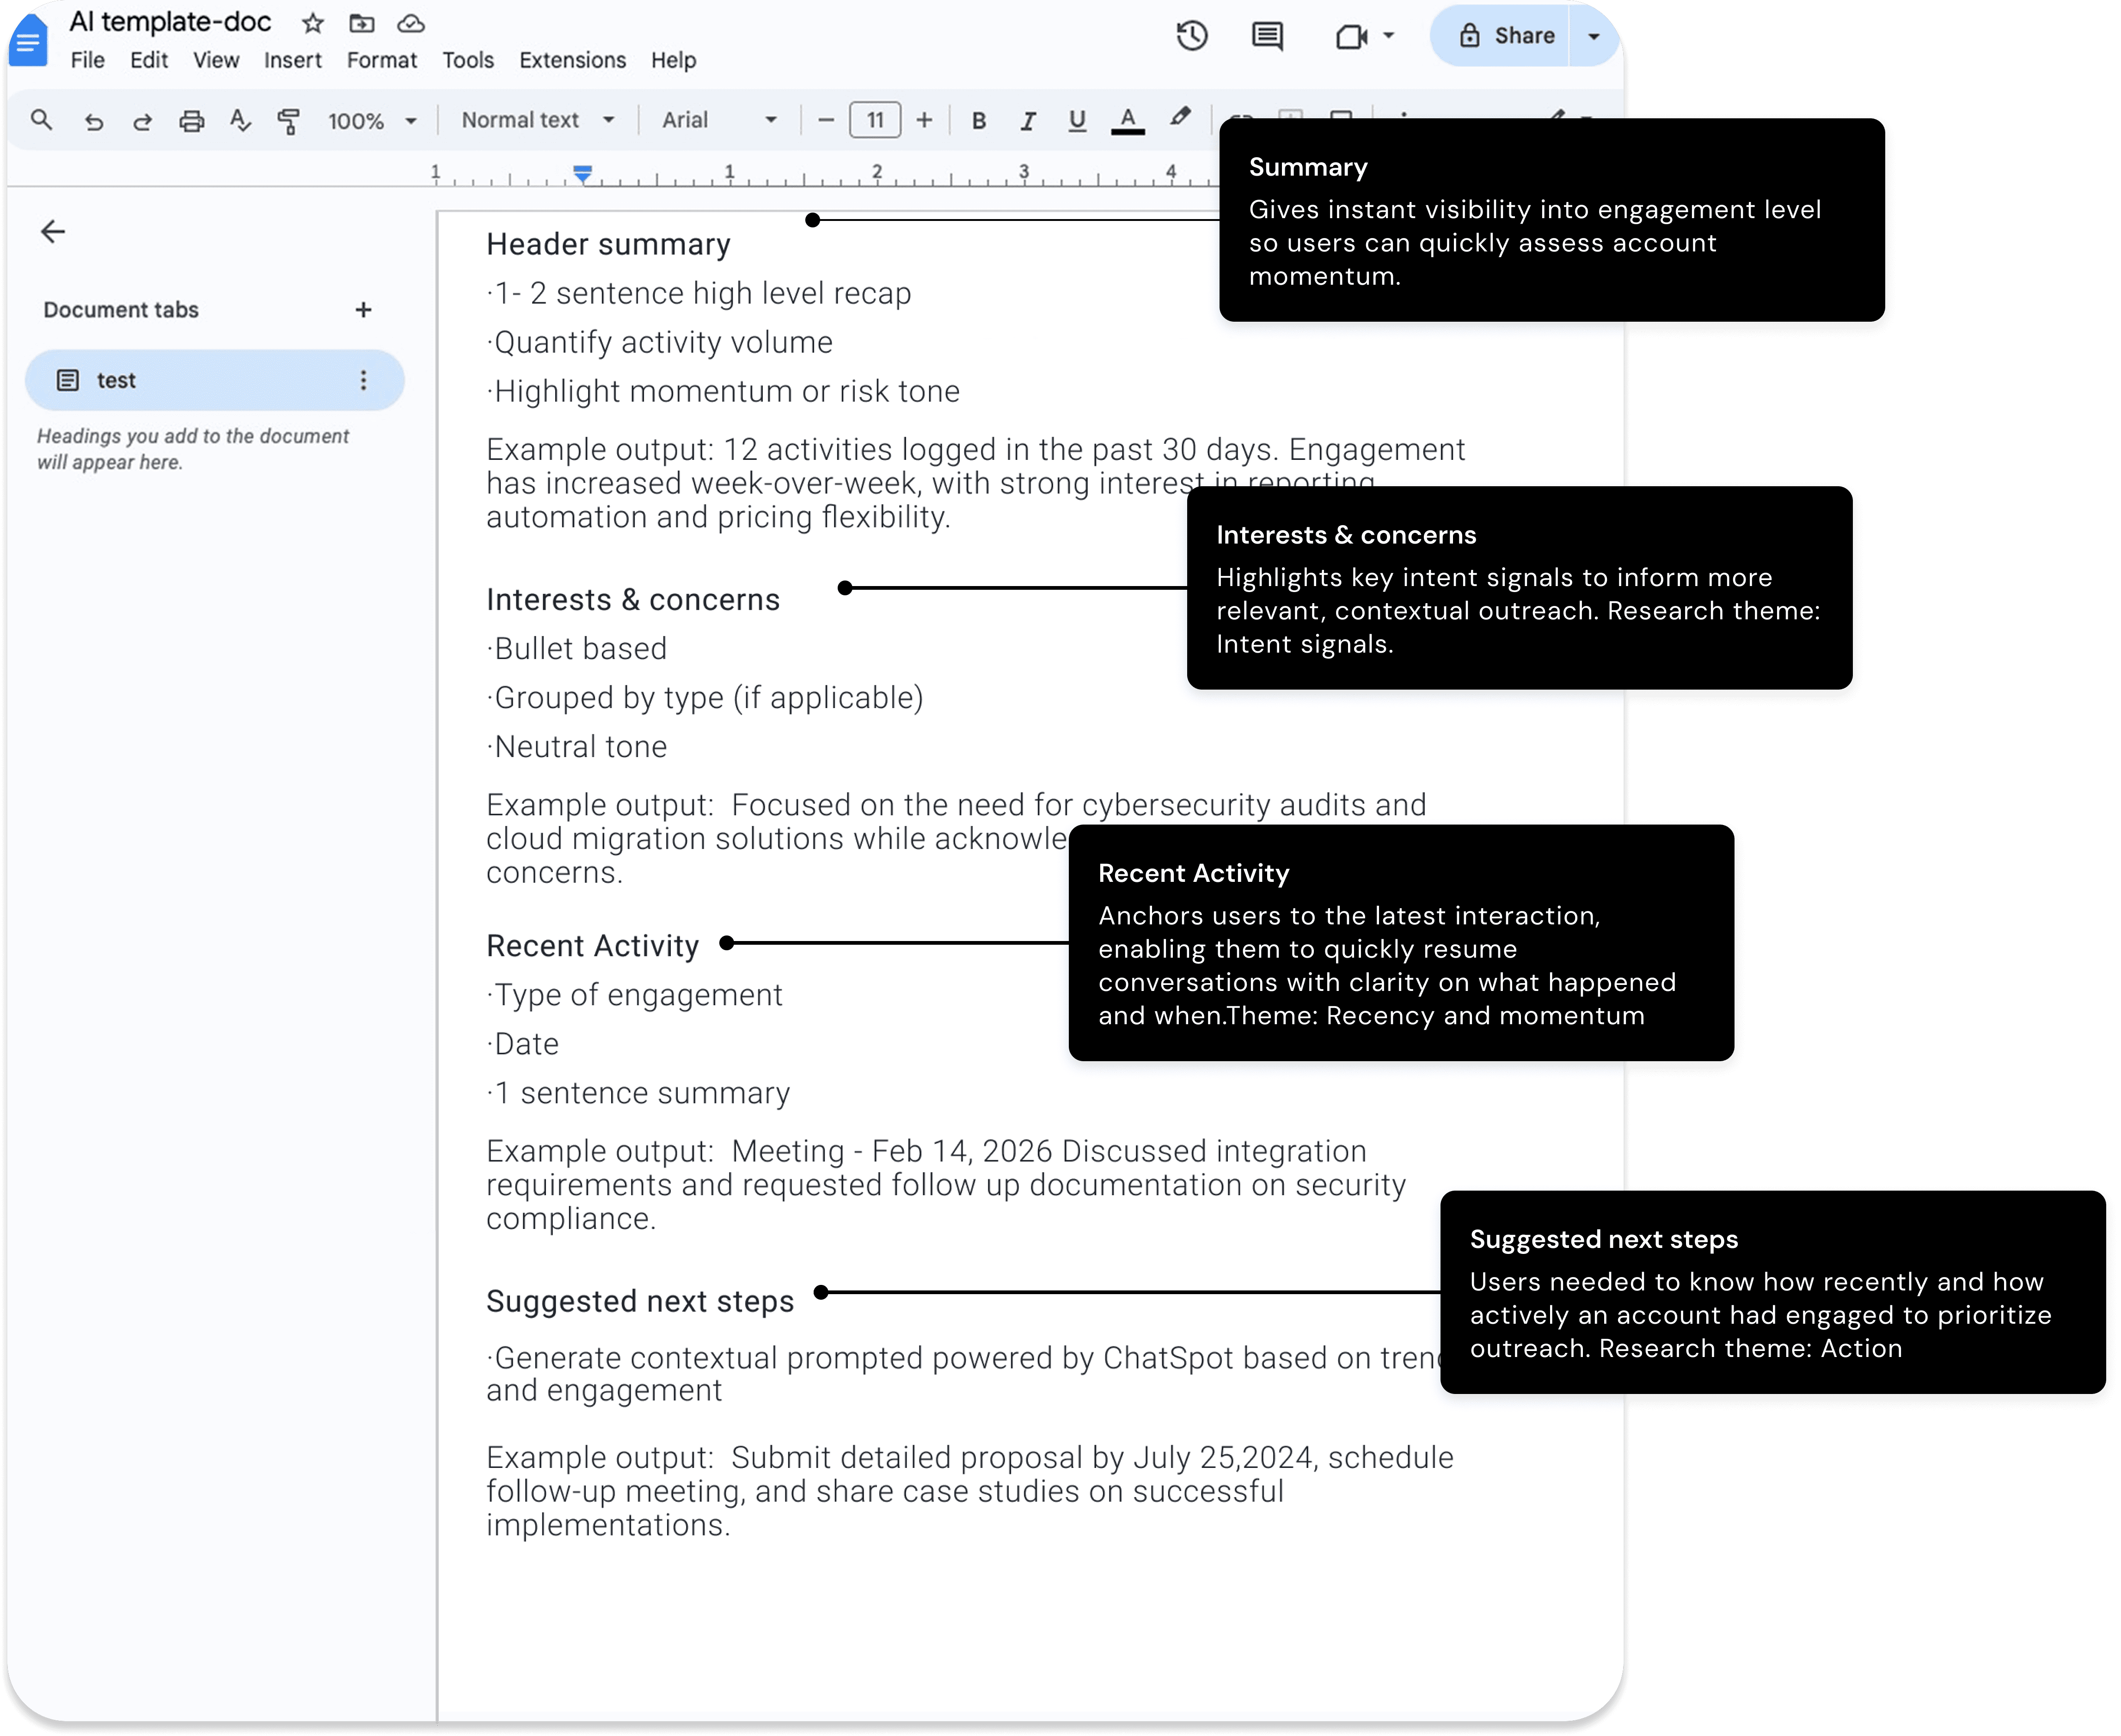The height and width of the screenshot is (1736, 2121).
Task: Toggle italic formatting
Action: (1027, 120)
